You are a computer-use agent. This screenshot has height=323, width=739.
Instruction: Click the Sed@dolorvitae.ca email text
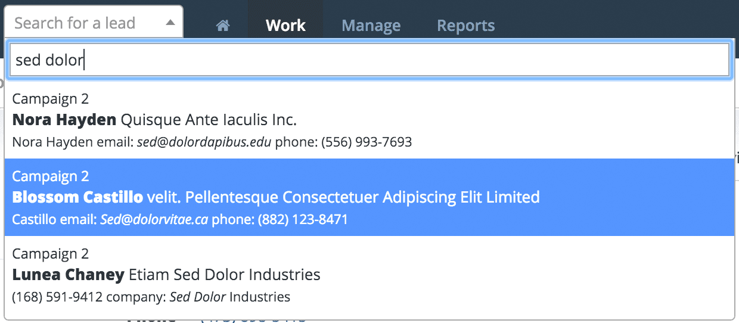point(154,220)
